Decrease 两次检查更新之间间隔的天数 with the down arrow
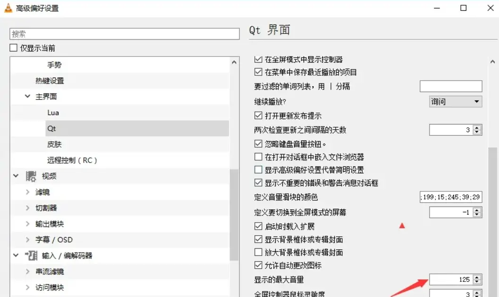 click(x=477, y=132)
